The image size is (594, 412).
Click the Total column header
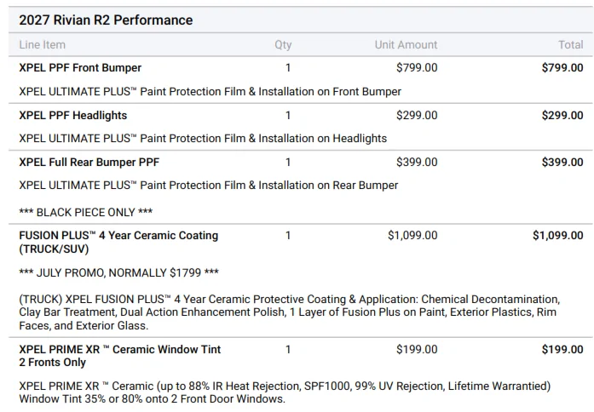(570, 44)
